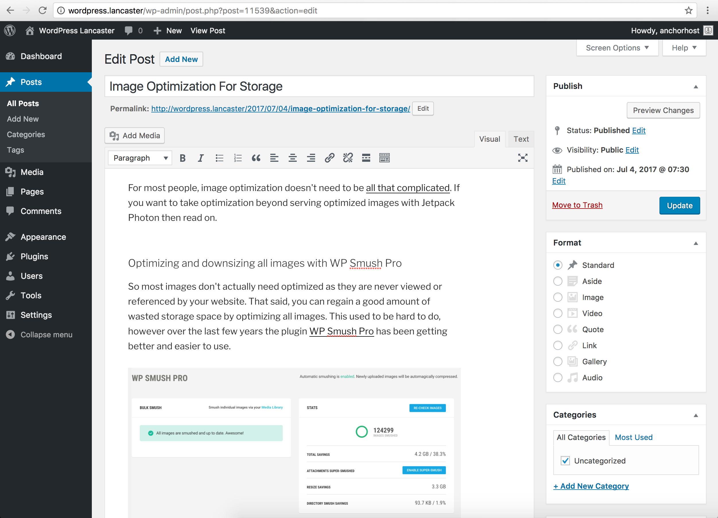Toggle the toolbar kitchen sink
This screenshot has width=718, height=518.
coord(385,158)
